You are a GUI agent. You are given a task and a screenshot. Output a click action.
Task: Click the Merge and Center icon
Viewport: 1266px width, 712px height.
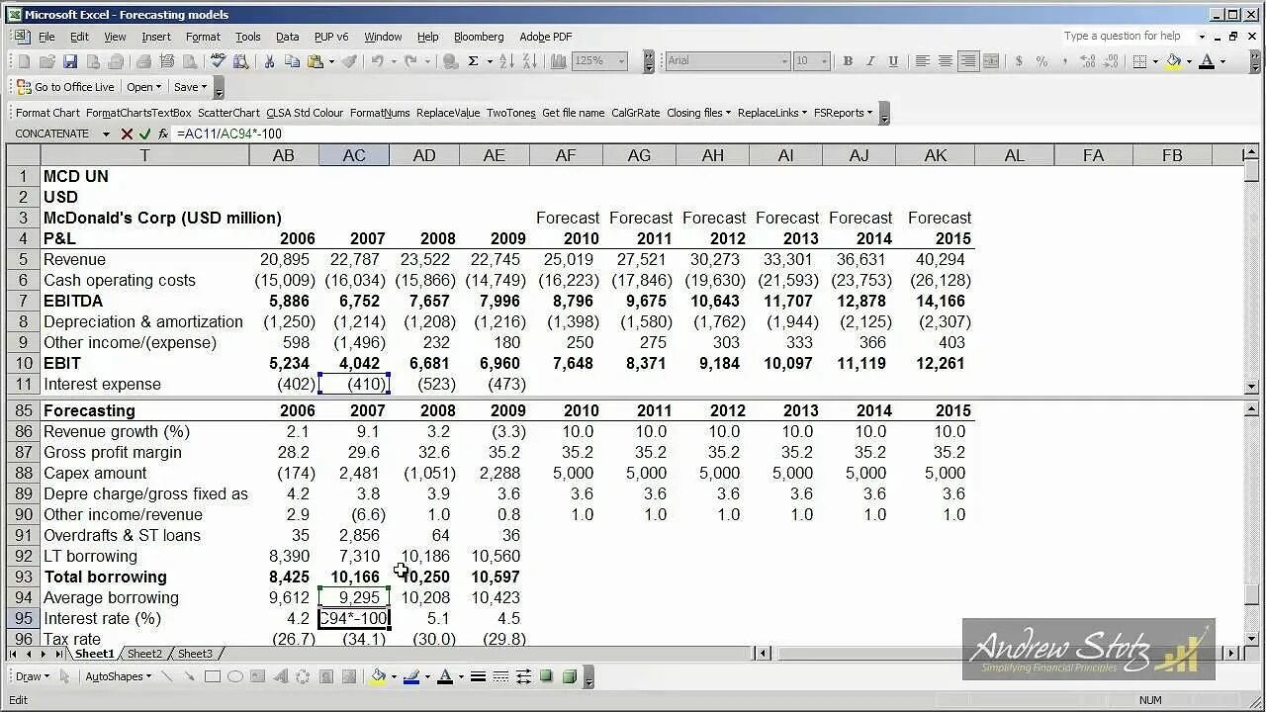point(993,61)
